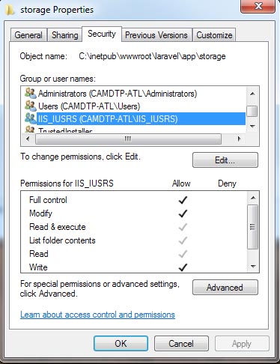This screenshot has width=280, height=364.
Task: Click the Edit... button
Action: (x=225, y=160)
